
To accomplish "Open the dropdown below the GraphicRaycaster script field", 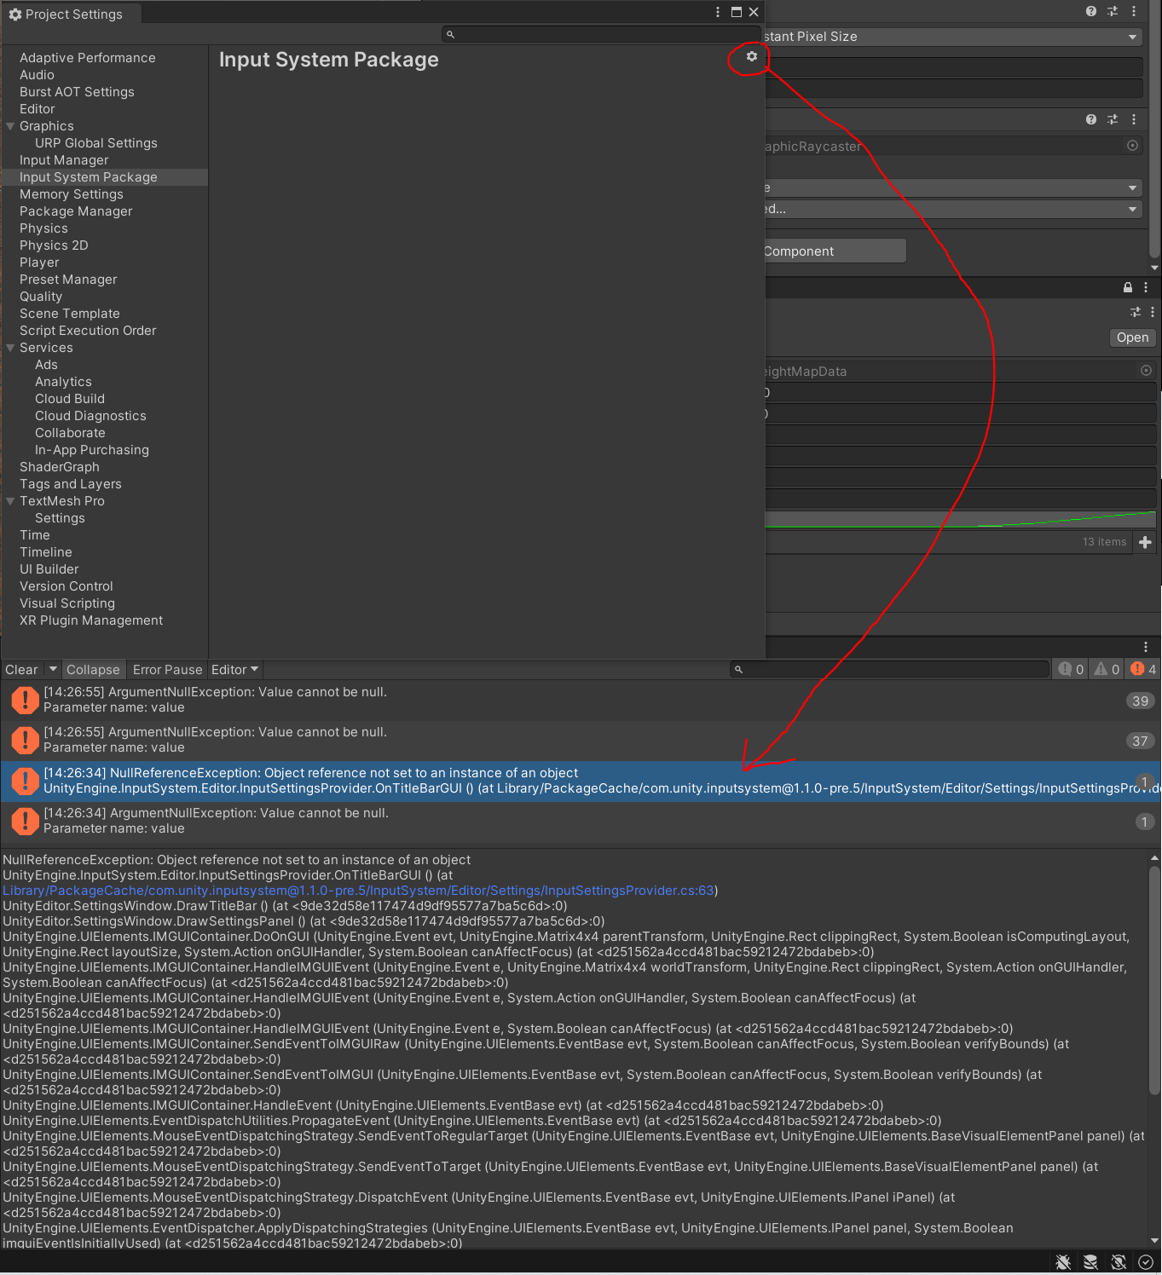I will point(953,187).
